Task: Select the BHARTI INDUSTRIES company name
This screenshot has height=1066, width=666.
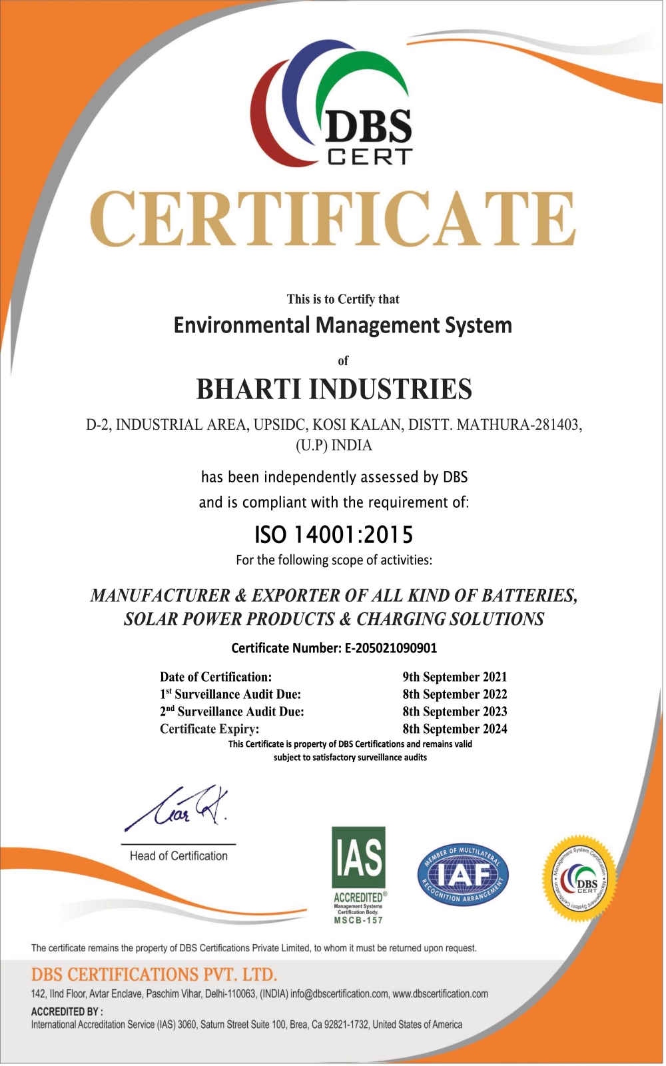Action: (334, 389)
